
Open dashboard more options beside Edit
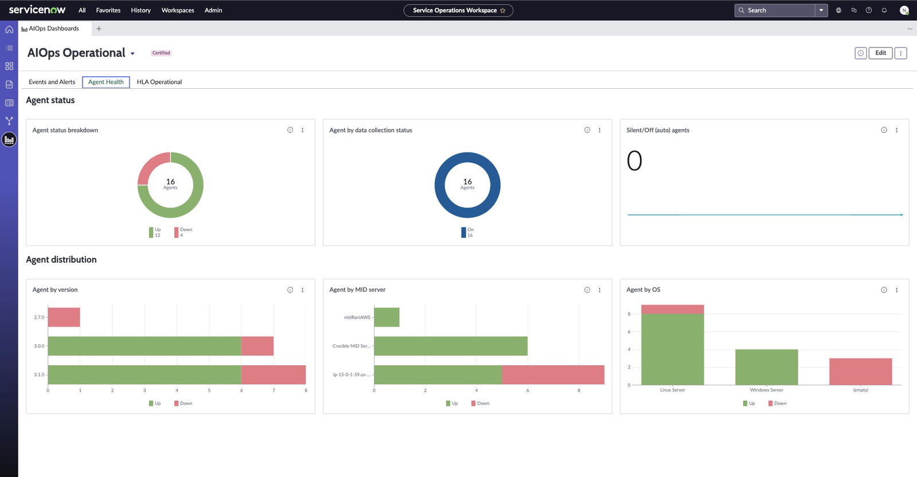point(901,53)
